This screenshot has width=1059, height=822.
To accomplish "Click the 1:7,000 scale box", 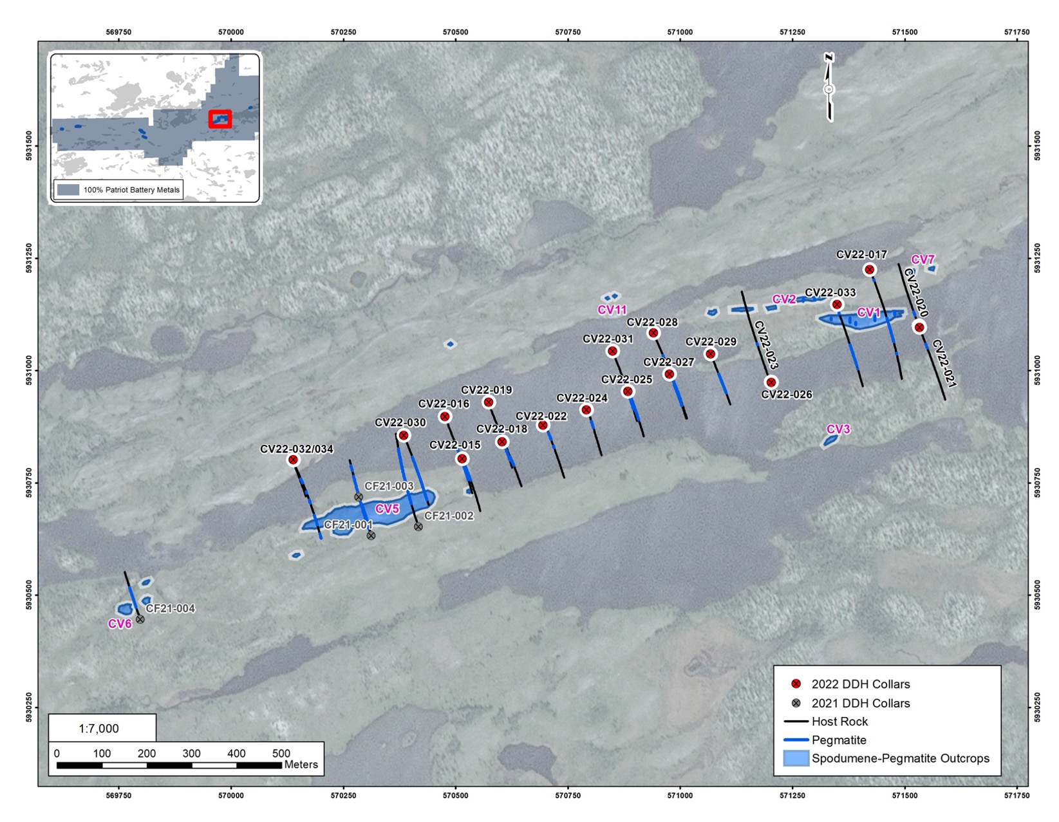I will coord(102,728).
